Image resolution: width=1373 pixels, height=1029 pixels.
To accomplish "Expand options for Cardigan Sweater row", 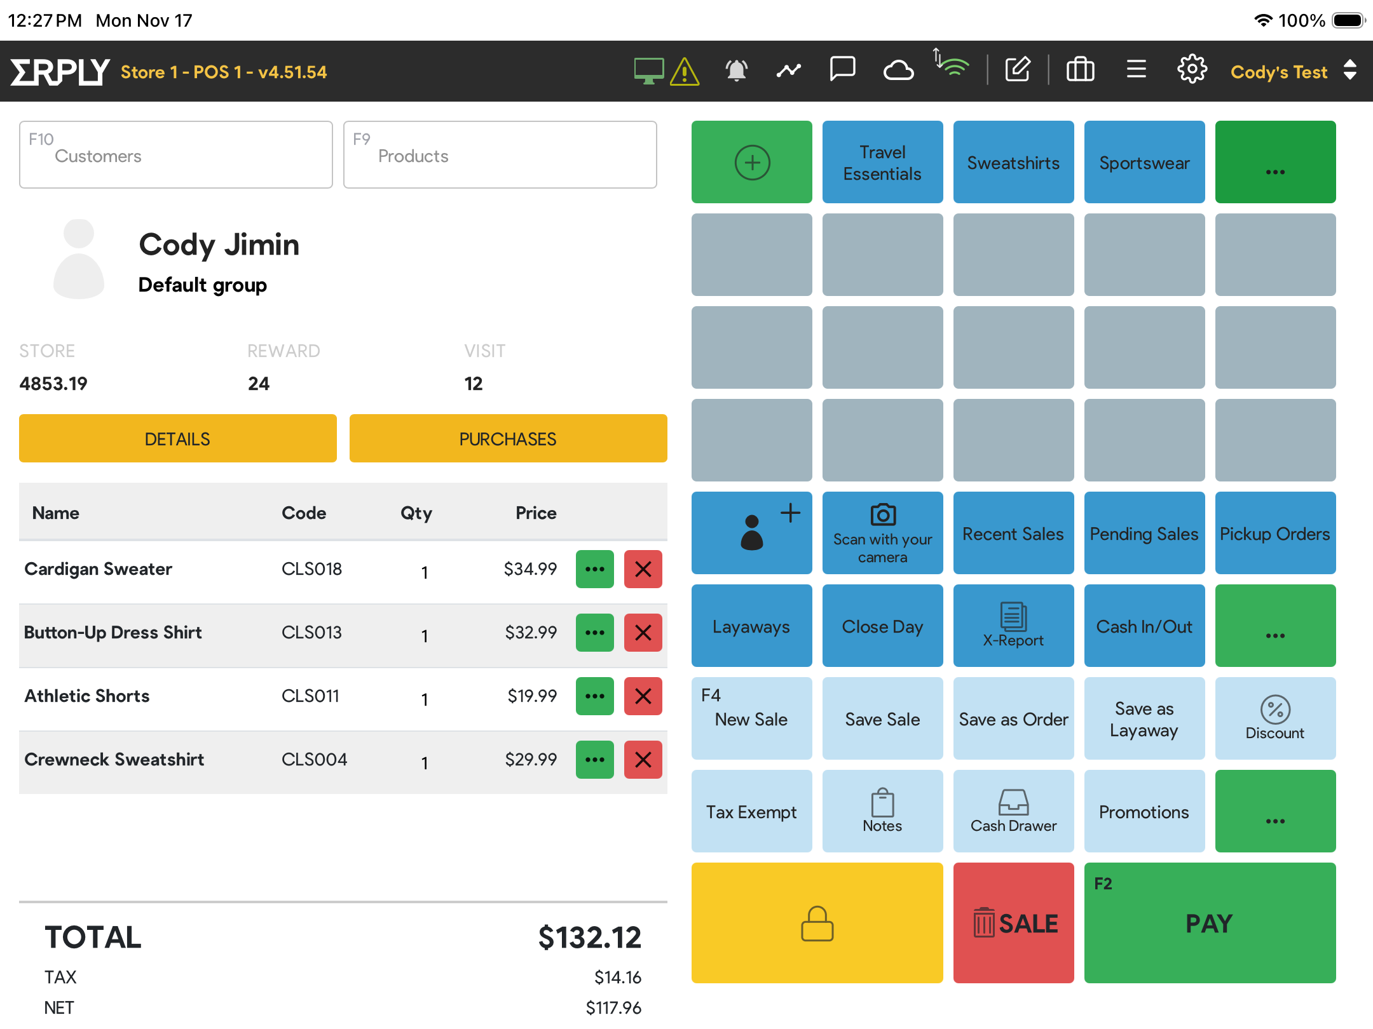I will 594,569.
